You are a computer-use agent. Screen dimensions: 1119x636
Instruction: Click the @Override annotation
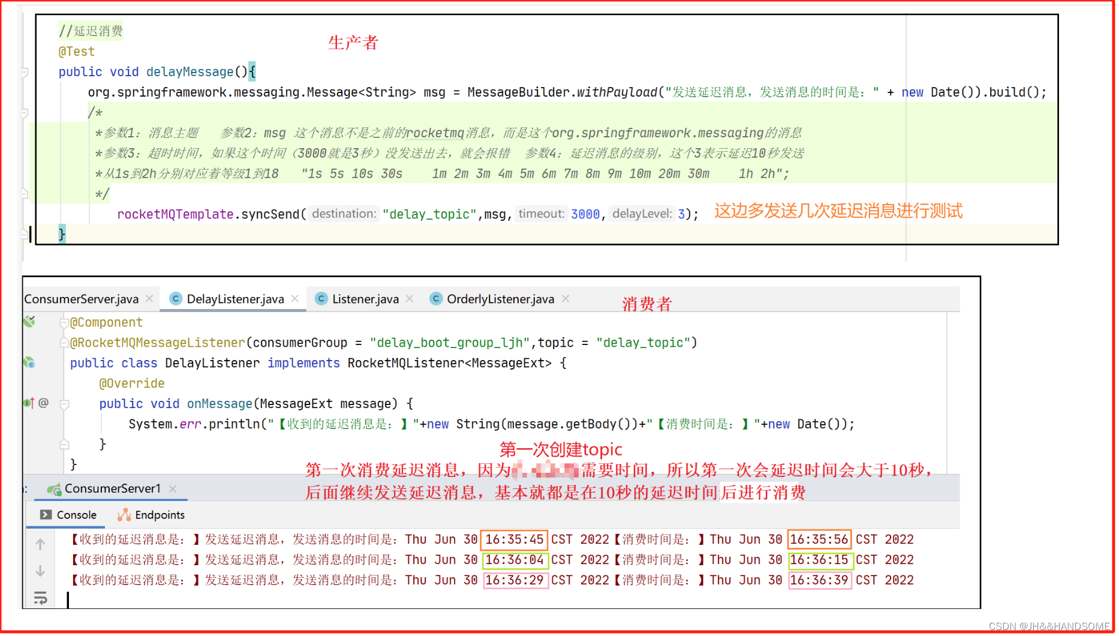coord(132,383)
